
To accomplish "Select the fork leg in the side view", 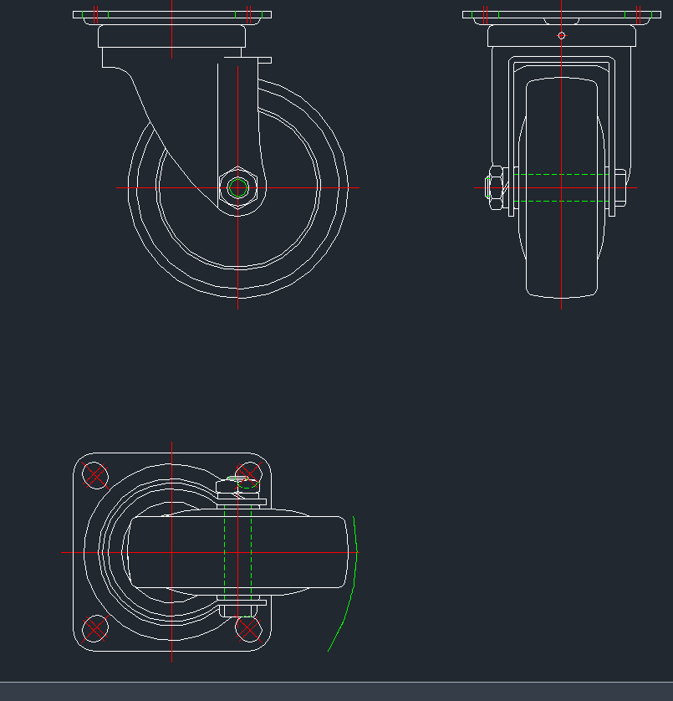I will pyautogui.click(x=237, y=117).
